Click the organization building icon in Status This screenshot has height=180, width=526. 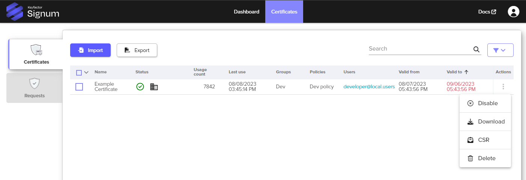coord(154,87)
